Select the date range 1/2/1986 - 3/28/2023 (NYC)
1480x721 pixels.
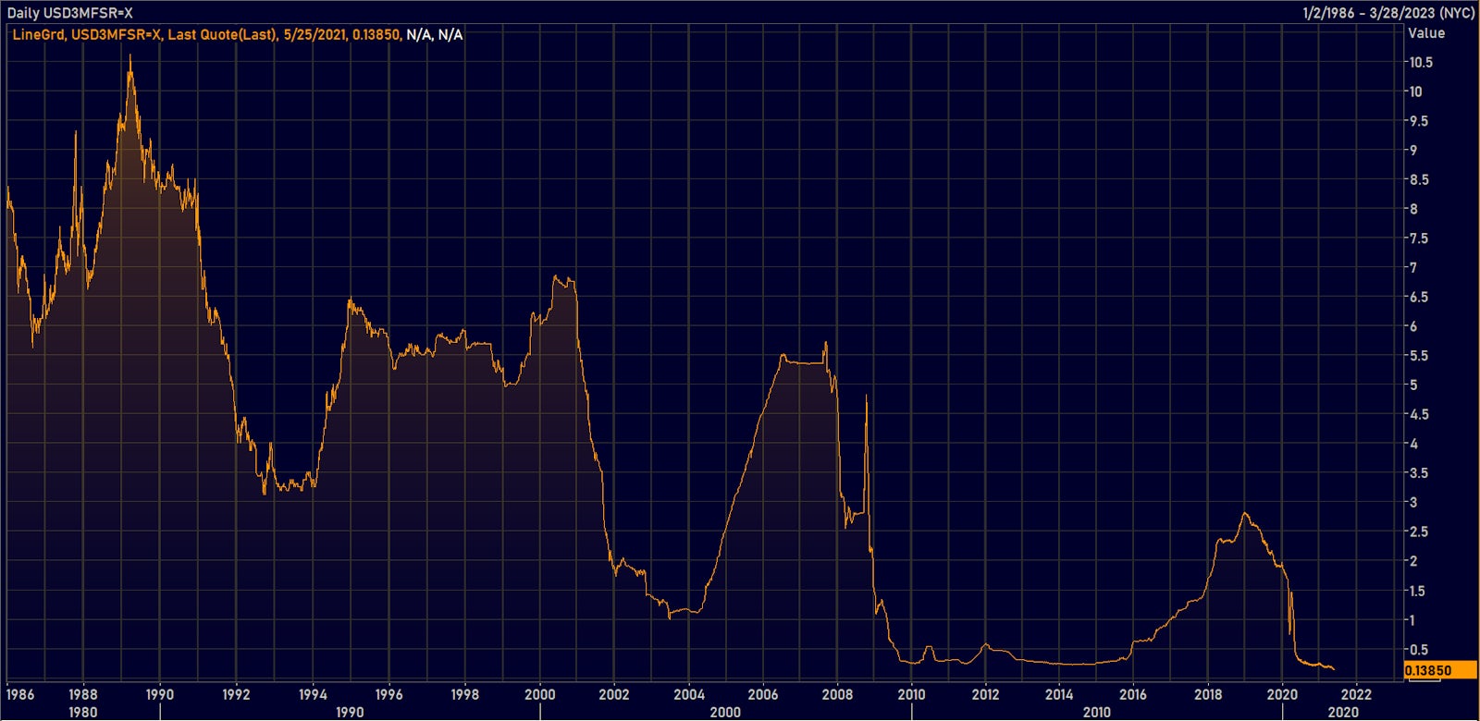1388,13
